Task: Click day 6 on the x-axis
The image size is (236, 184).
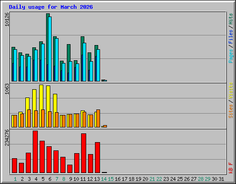Action: point(50,179)
